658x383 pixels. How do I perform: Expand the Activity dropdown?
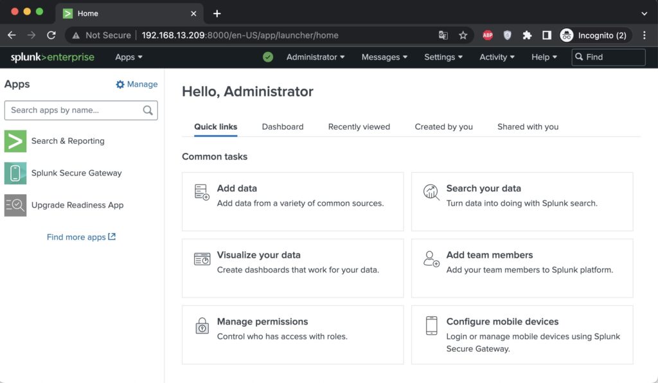click(497, 57)
